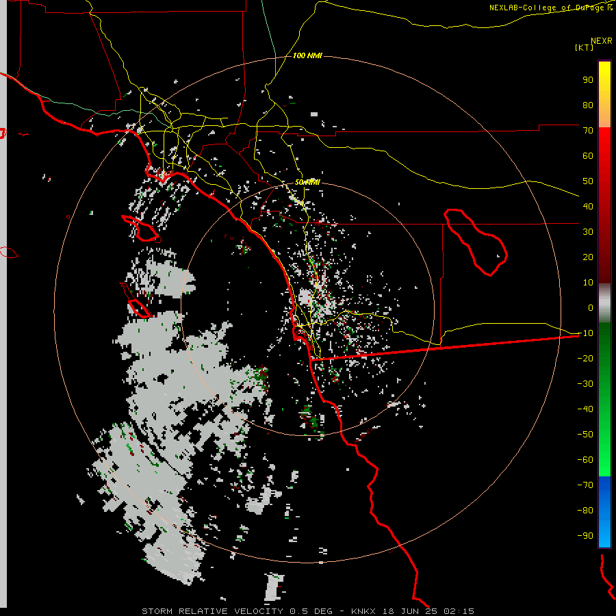
Task: Click the 50 value on velocity scale
Action: (588, 181)
